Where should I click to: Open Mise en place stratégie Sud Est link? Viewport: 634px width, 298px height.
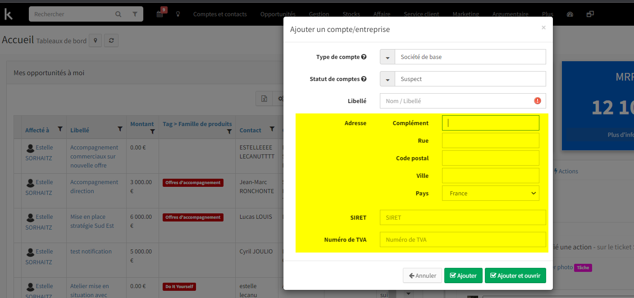92,221
